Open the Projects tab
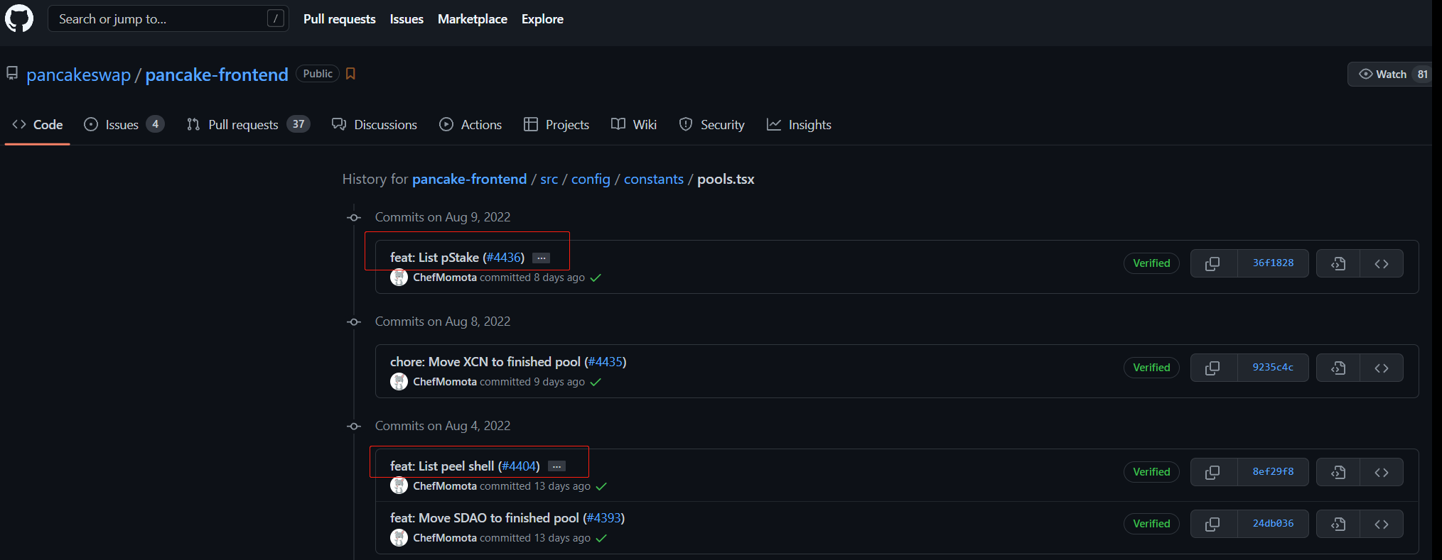Image resolution: width=1442 pixels, height=560 pixels. (556, 124)
